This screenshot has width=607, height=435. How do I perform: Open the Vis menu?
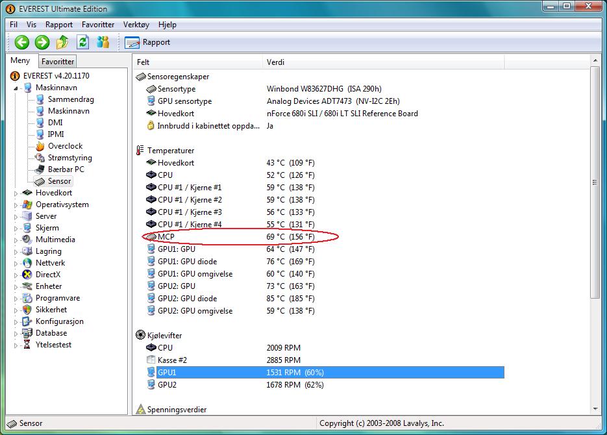(x=31, y=25)
